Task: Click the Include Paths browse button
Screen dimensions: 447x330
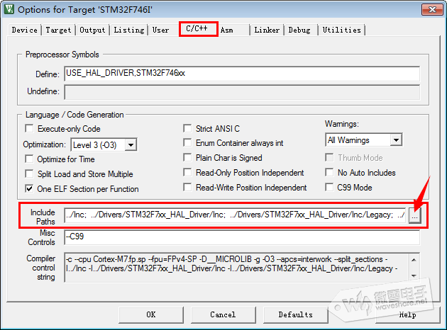Action: (414, 215)
